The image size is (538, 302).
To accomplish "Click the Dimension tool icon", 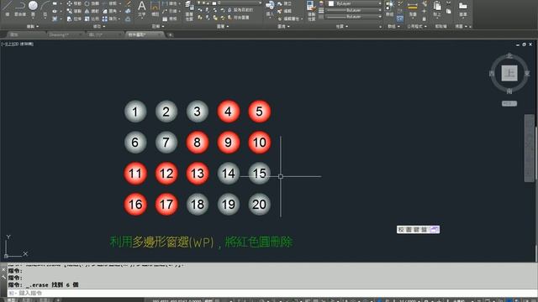I will click(x=155, y=8).
